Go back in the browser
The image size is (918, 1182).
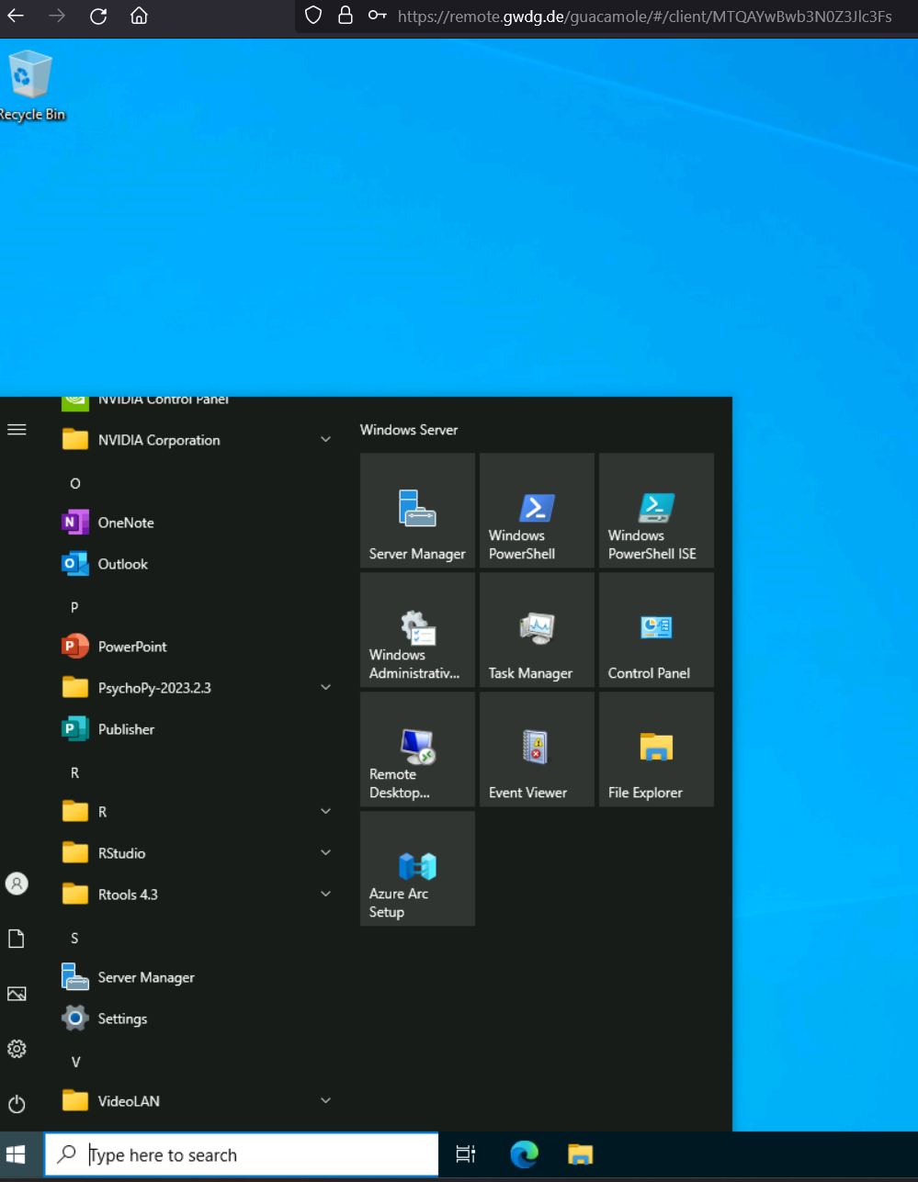[x=17, y=16]
